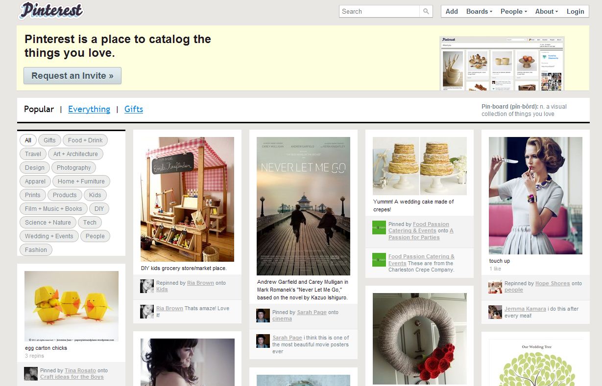The image size is (602, 386).
Task: Open Hope Shores' avatar
Action: click(x=495, y=287)
